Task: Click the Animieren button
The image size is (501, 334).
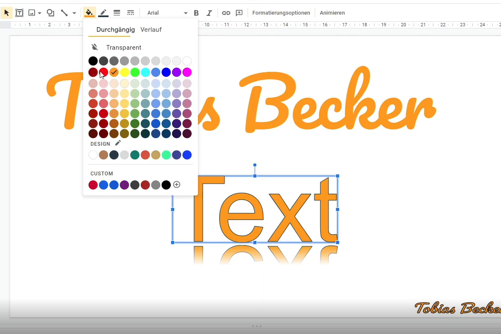Action: pos(332,13)
